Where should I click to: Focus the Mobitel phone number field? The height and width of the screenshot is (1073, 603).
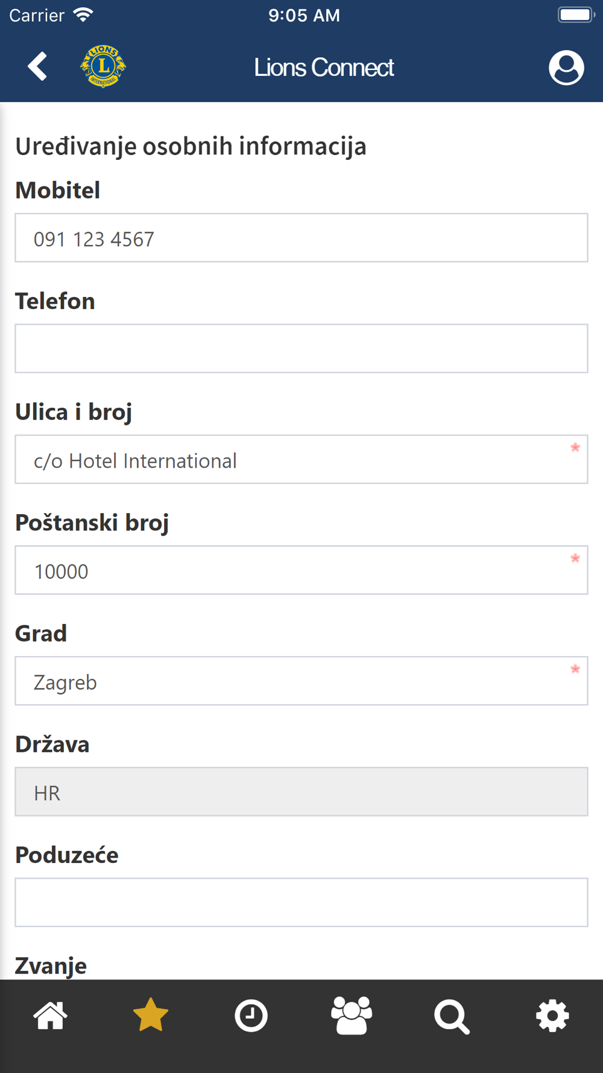[301, 238]
